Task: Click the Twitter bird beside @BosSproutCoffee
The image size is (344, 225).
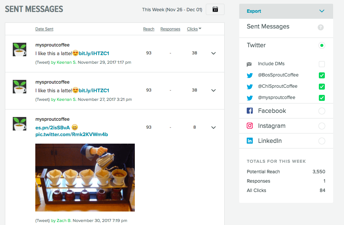Action: pos(250,75)
